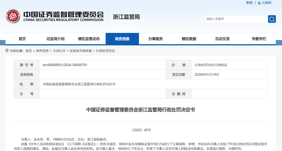This screenshot has height=151, width=282.
Task: Click the 索引号 label cell
Action: coord(27,65)
